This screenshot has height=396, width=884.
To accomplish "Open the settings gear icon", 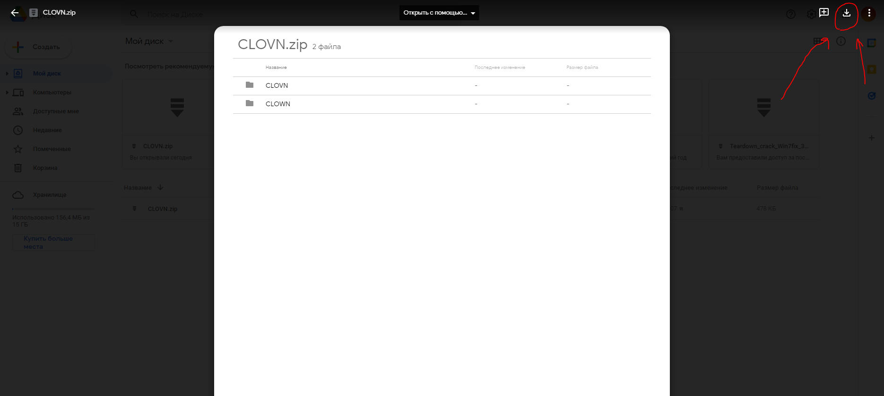I will click(811, 14).
